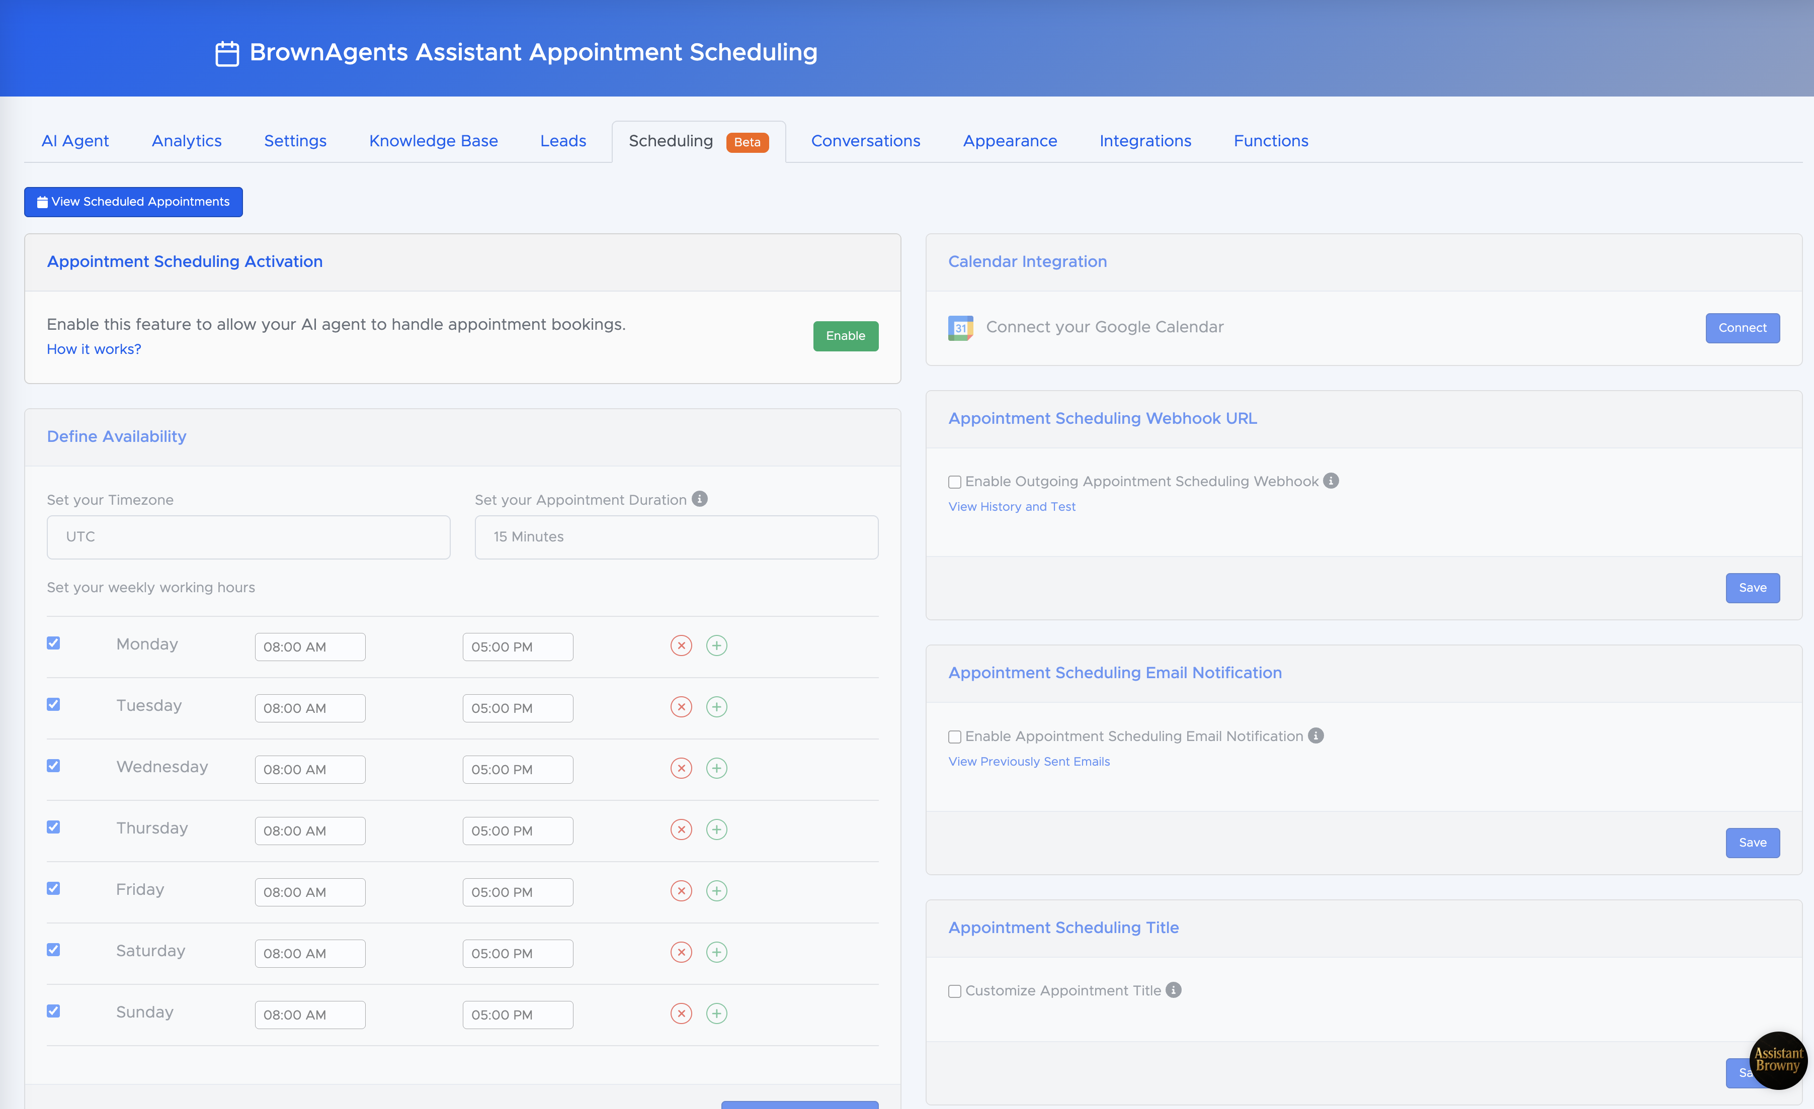Add a time slot for Friday
The image size is (1814, 1109).
click(x=716, y=890)
